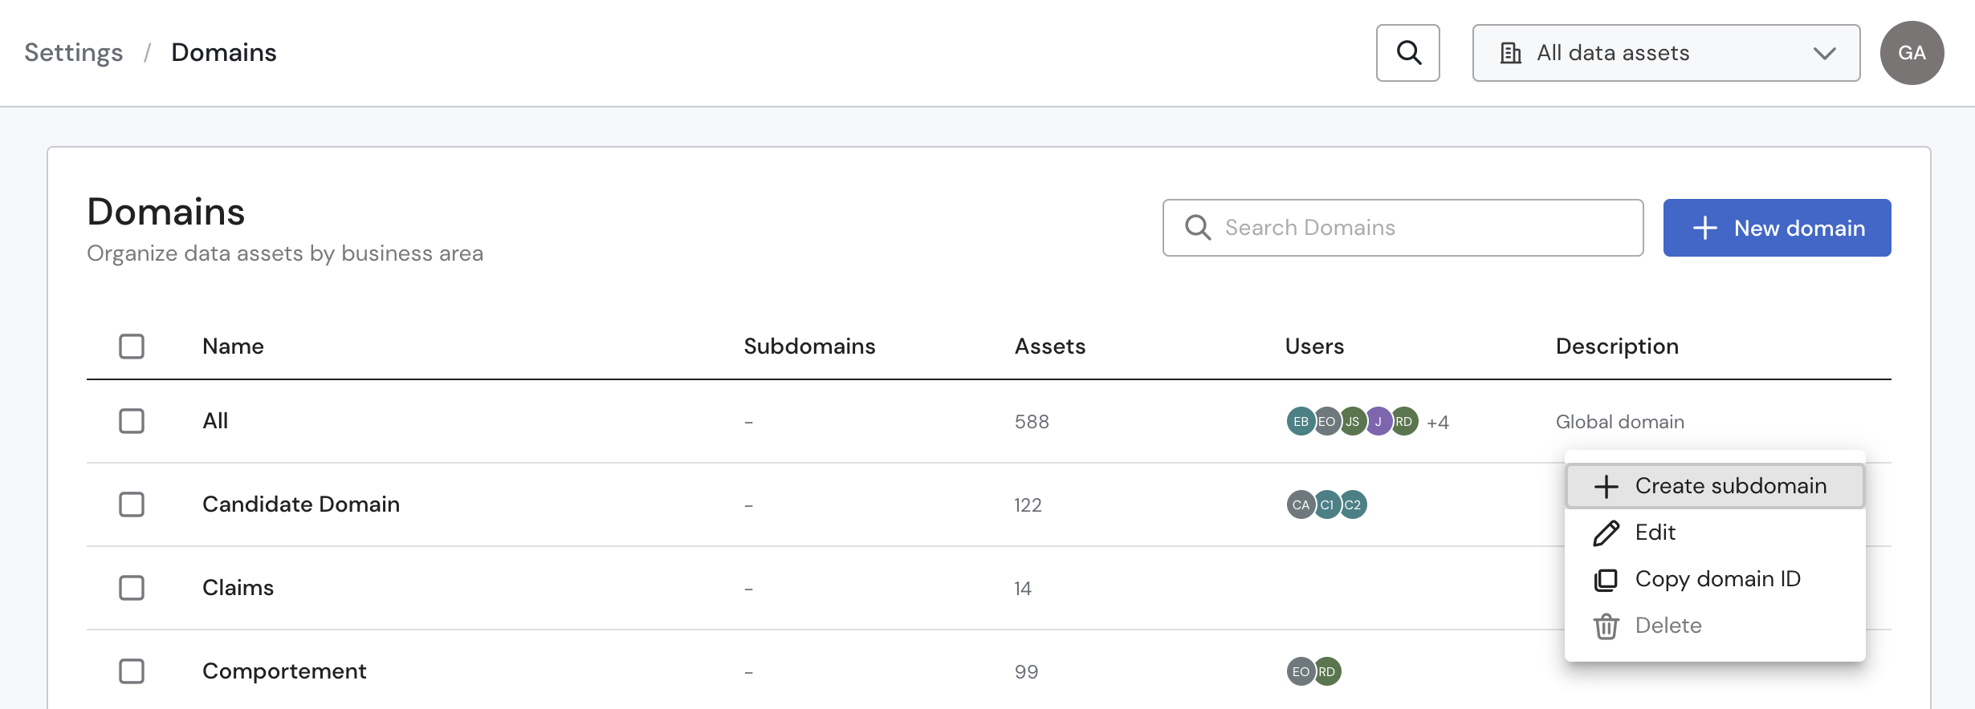Select the All domain checkbox

coord(132,421)
